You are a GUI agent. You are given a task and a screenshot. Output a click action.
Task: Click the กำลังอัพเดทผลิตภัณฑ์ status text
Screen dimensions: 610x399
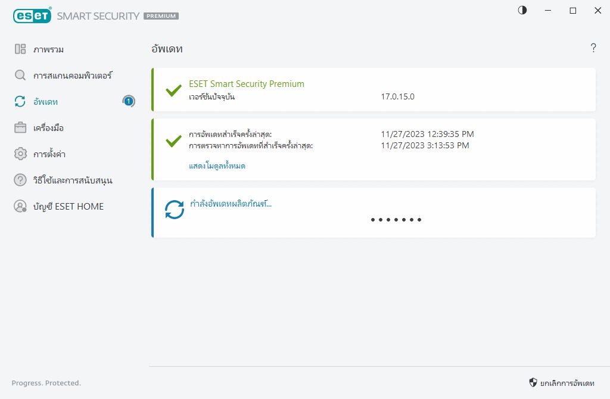coord(230,204)
